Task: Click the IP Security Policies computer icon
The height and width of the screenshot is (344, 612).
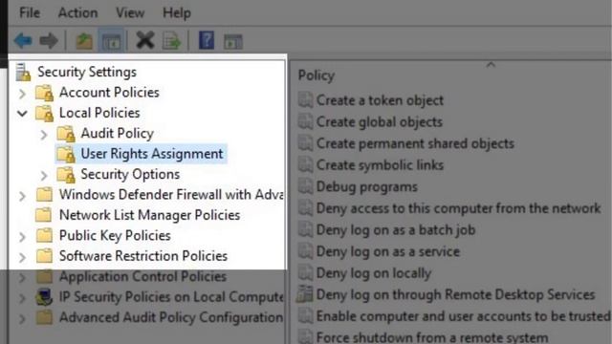Action: coord(44,297)
